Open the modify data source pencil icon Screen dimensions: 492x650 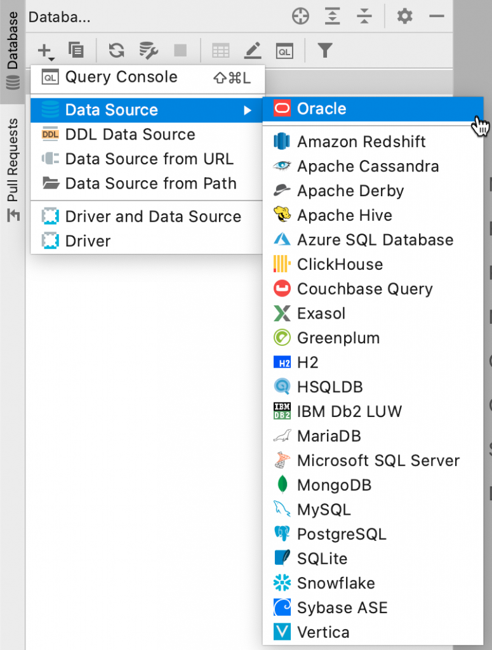pos(252,50)
